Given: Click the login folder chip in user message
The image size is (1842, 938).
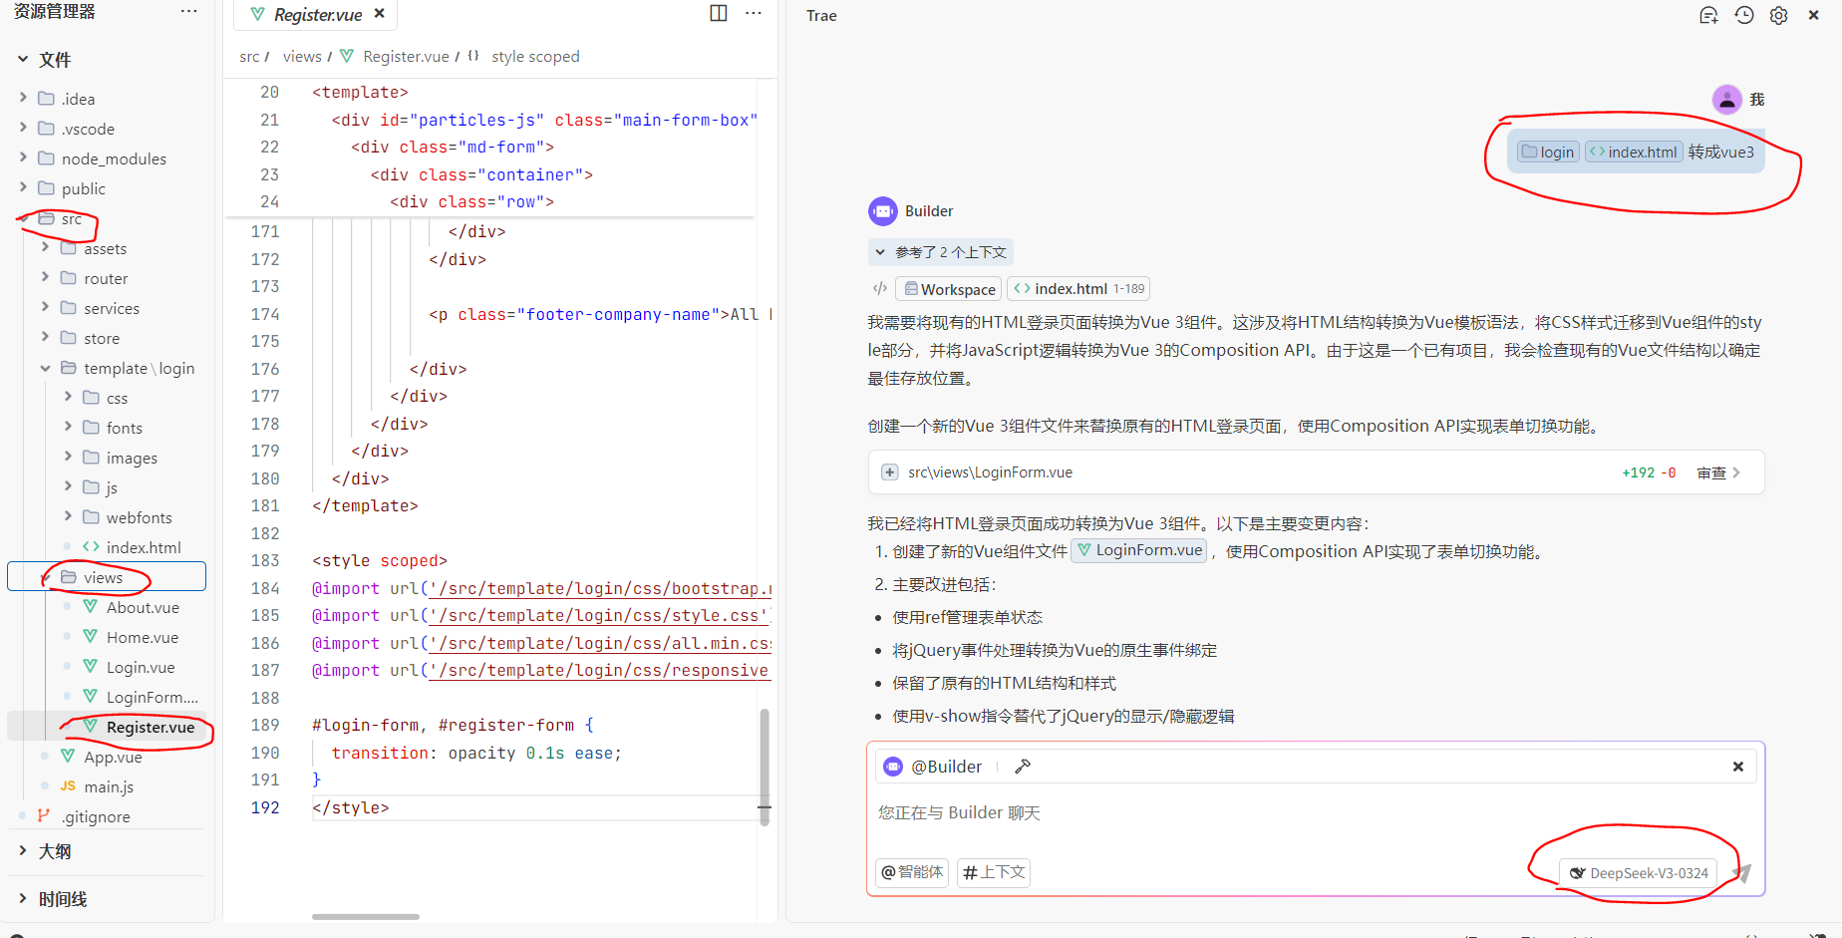Looking at the screenshot, I should click(1548, 152).
